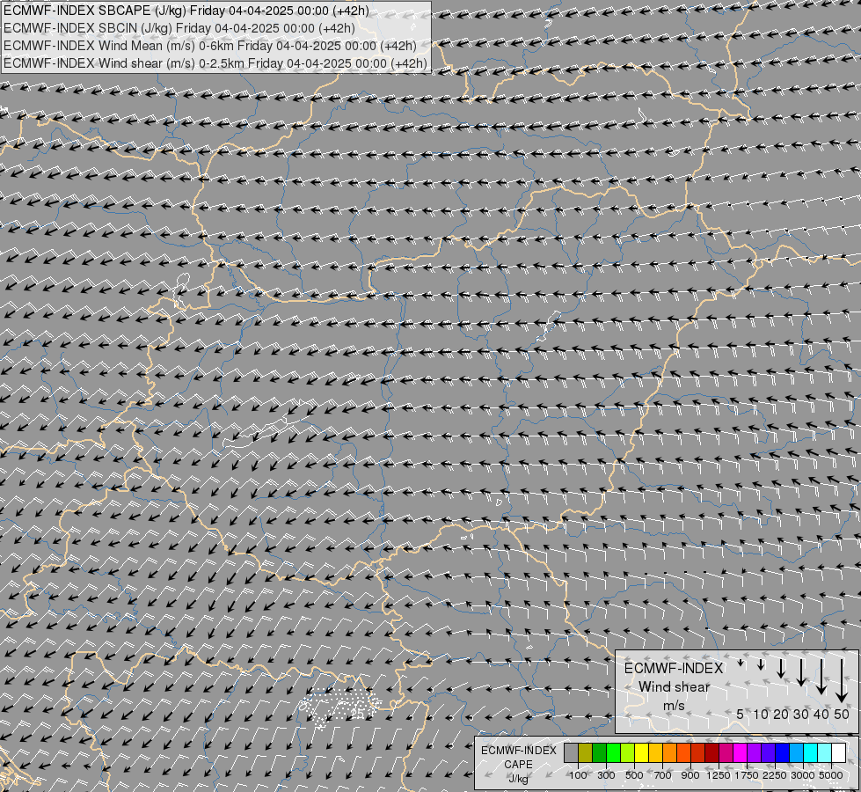
Task: Select the red CAPE swatch after 900
Action: point(698,753)
